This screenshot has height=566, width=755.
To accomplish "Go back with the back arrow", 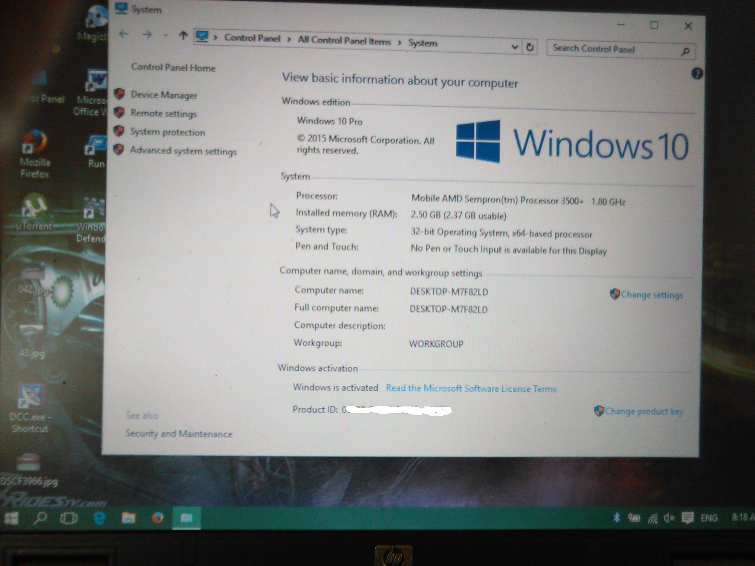I will point(124,33).
